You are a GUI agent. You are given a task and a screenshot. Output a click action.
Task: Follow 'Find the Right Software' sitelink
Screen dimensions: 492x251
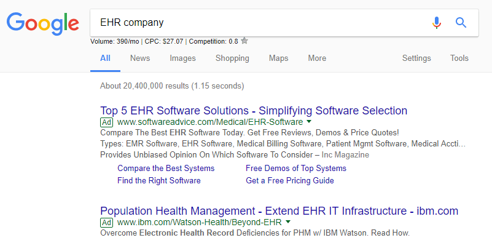pos(159,181)
